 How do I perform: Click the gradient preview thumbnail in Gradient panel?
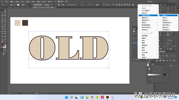pos(148,65)
